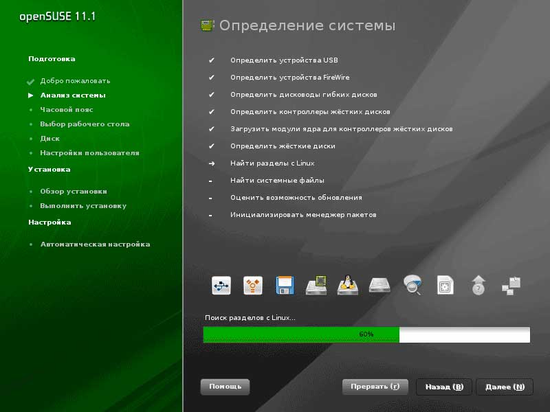Click the Назад back button
Image resolution: width=550 pixels, height=412 pixels.
point(444,387)
